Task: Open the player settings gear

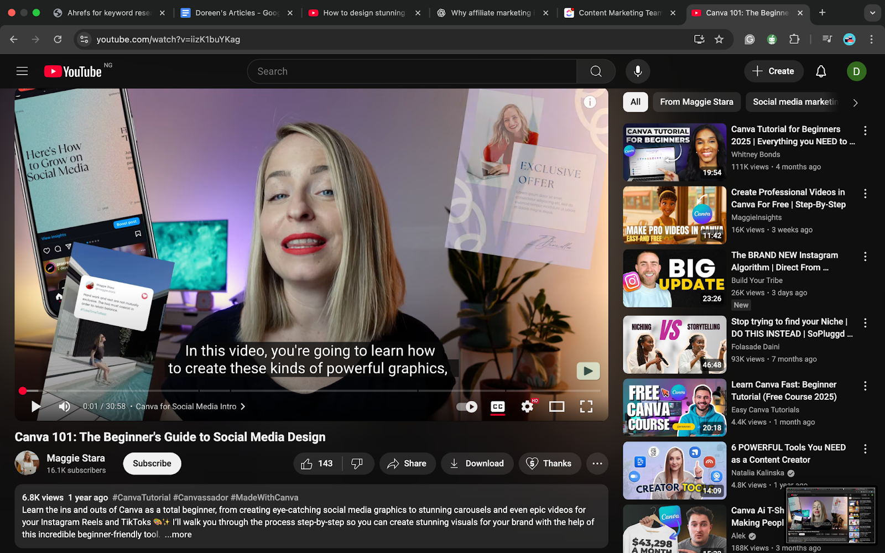Action: (x=527, y=406)
